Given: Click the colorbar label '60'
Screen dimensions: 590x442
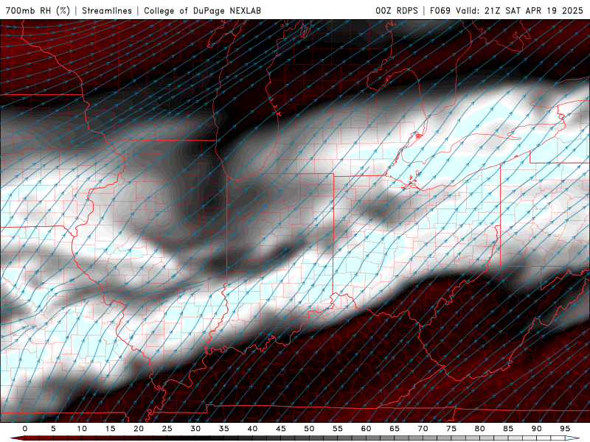Looking at the screenshot, I should [366, 429].
